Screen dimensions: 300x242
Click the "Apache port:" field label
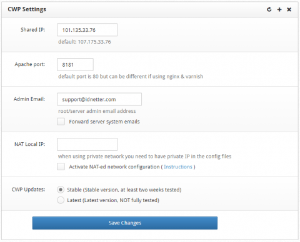pyautogui.click(x=30, y=64)
